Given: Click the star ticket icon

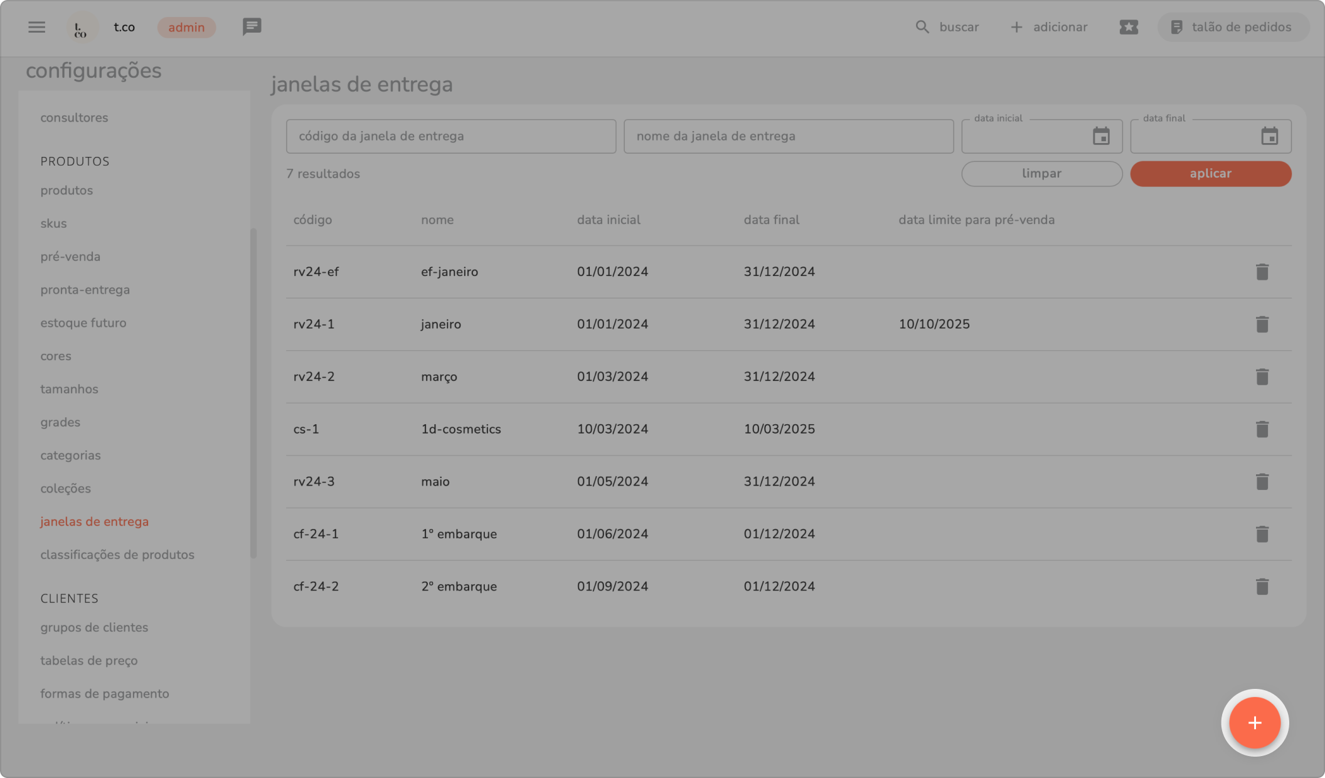Looking at the screenshot, I should [x=1128, y=27].
